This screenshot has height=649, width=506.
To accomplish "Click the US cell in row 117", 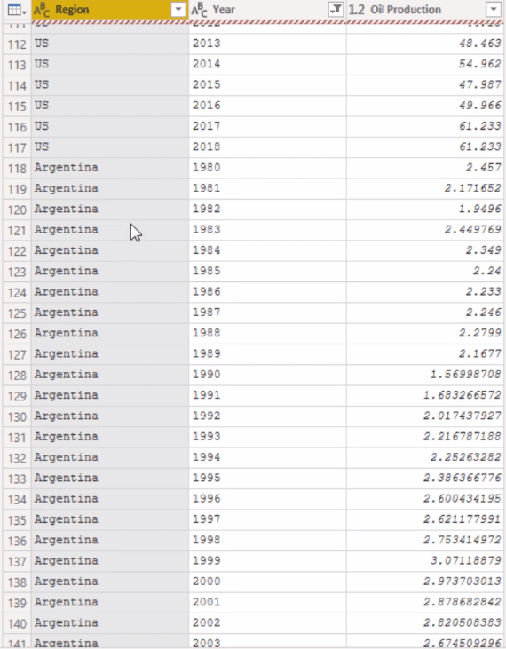I will pyautogui.click(x=110, y=147).
